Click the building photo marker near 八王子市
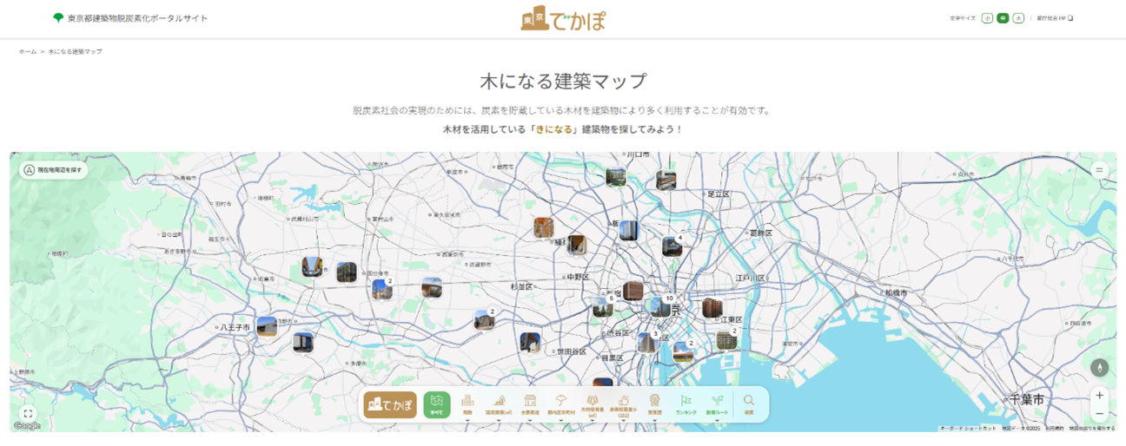 (x=267, y=326)
